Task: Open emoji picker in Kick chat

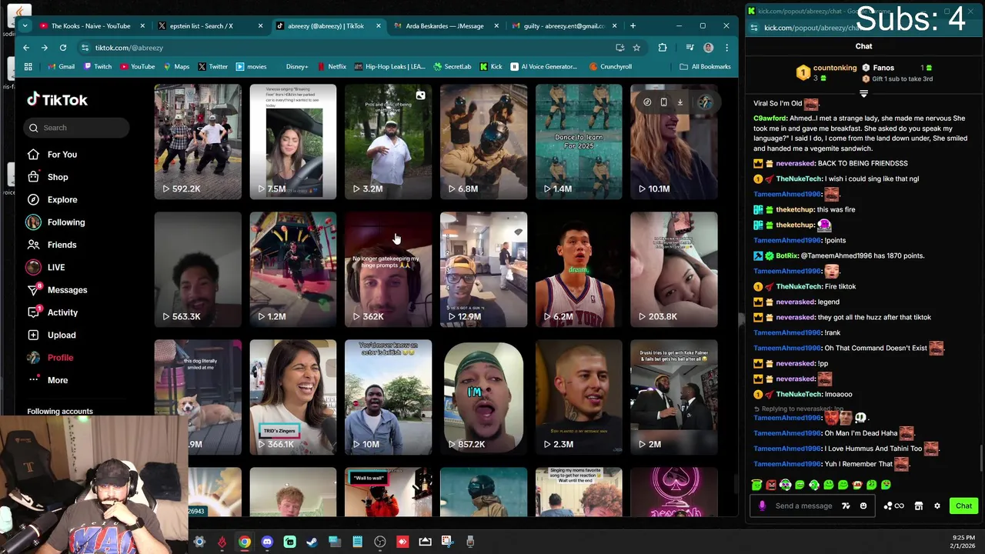Action: 863,506
